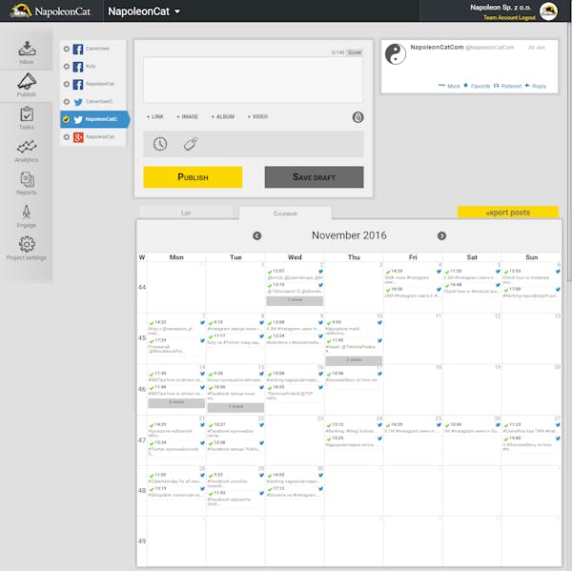This screenshot has height=571, width=572.
Task: Click the + LINK option
Action: [155, 116]
